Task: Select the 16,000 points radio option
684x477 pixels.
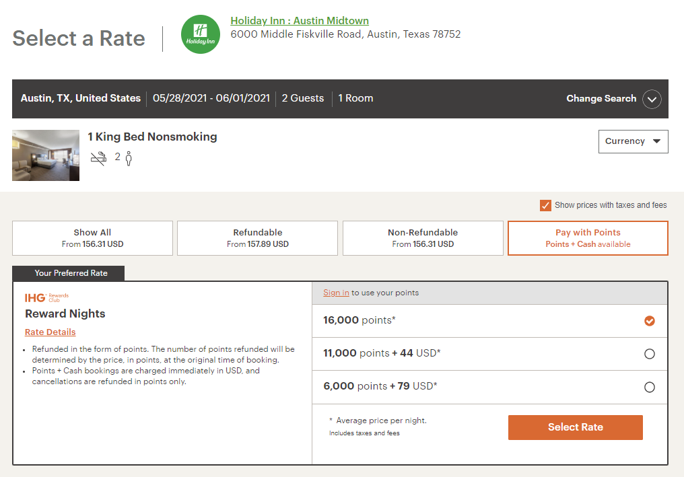Action: pos(650,321)
